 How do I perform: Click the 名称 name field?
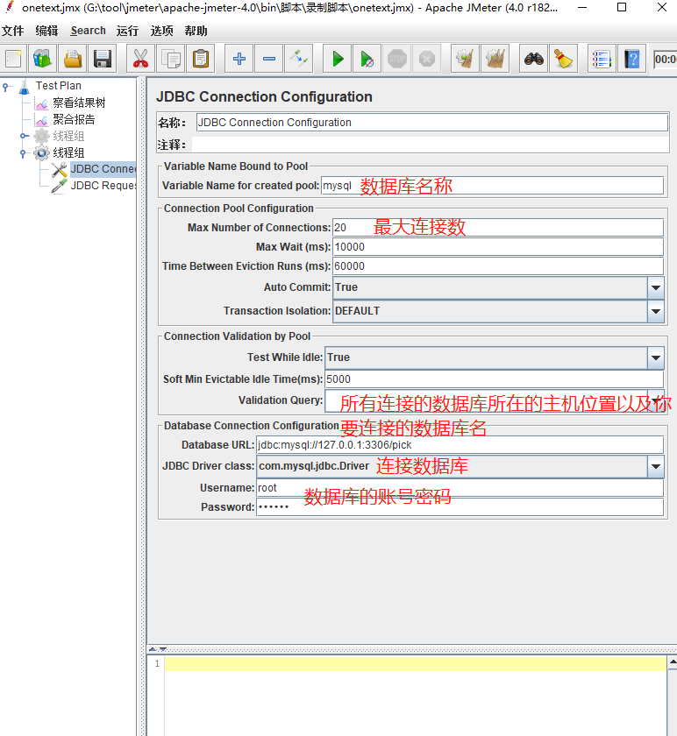pyautogui.click(x=431, y=123)
